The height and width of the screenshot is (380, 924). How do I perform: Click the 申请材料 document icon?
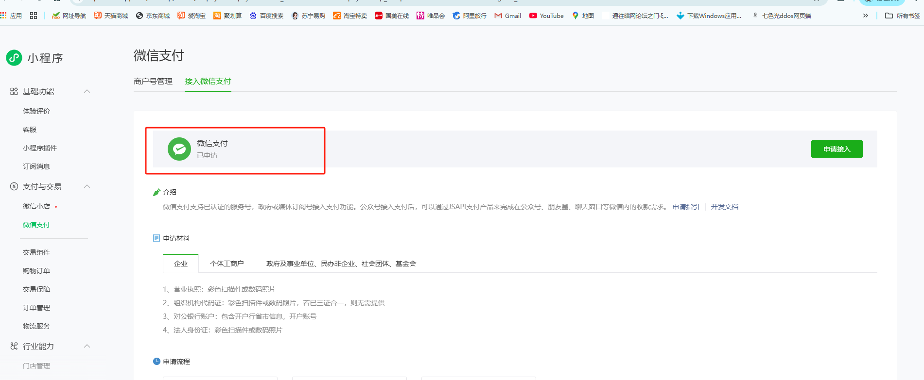(x=157, y=238)
